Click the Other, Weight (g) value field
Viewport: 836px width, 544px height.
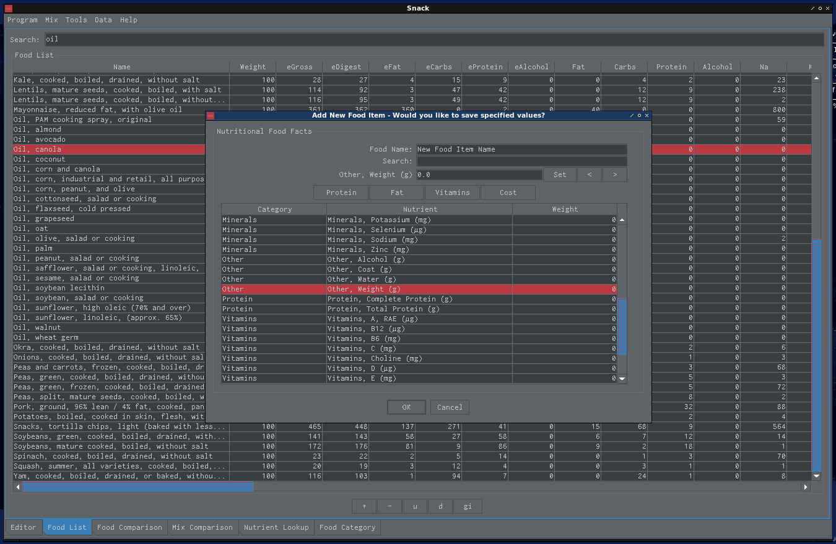[x=479, y=175]
